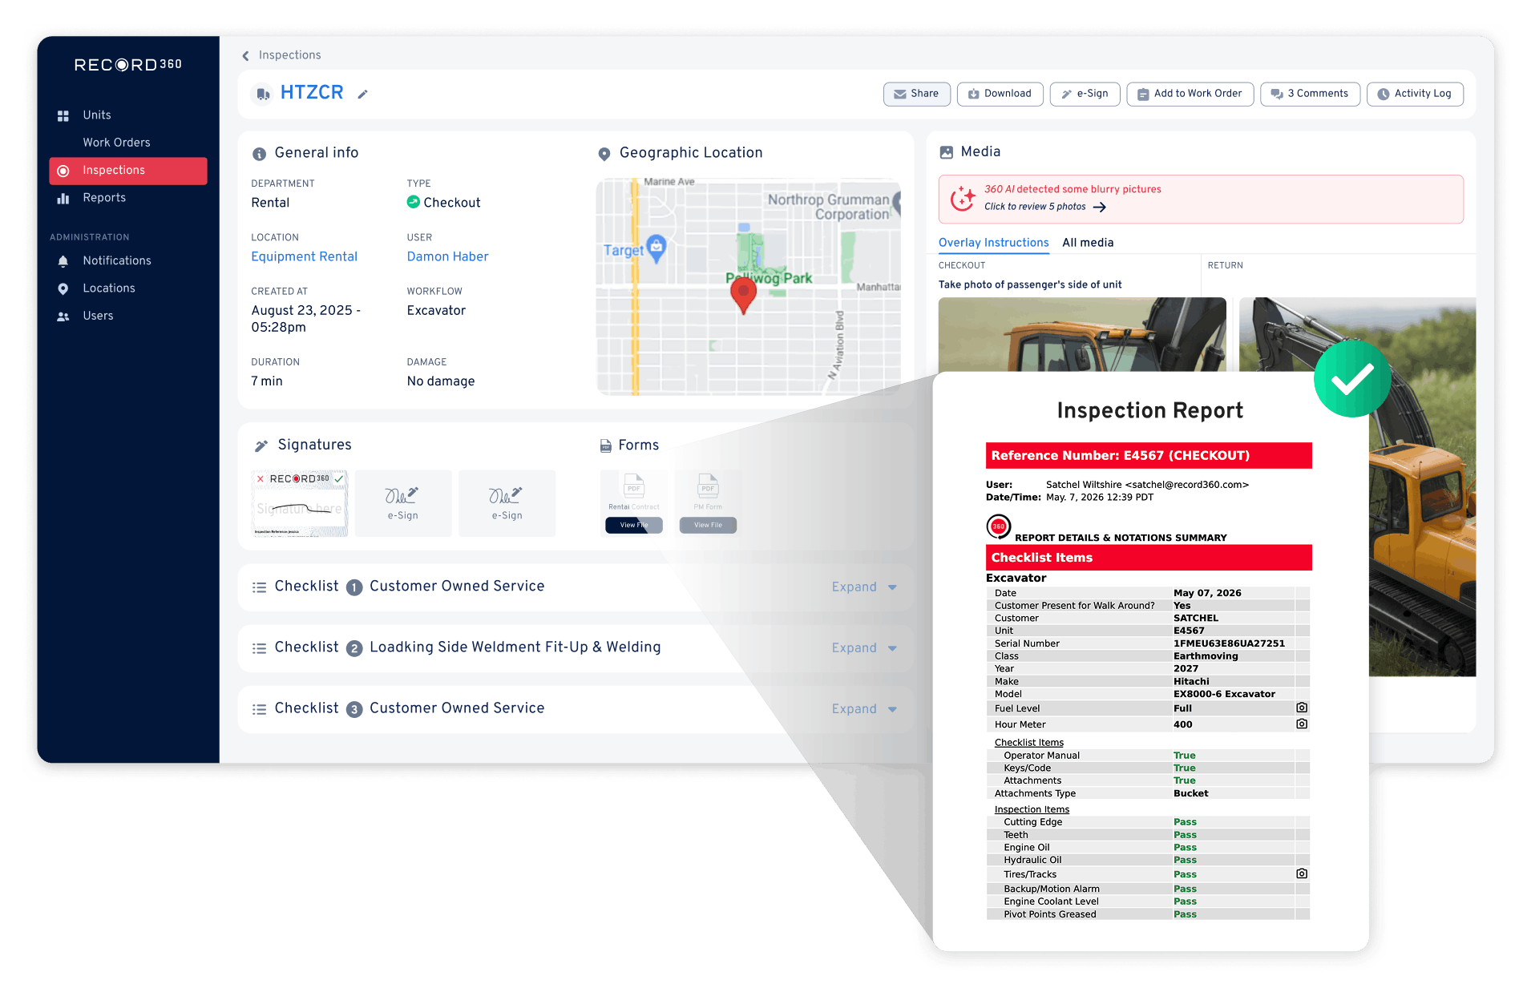Viewport: 1523px width, 996px height.
Task: Click the Units grid icon
Action: (63, 115)
